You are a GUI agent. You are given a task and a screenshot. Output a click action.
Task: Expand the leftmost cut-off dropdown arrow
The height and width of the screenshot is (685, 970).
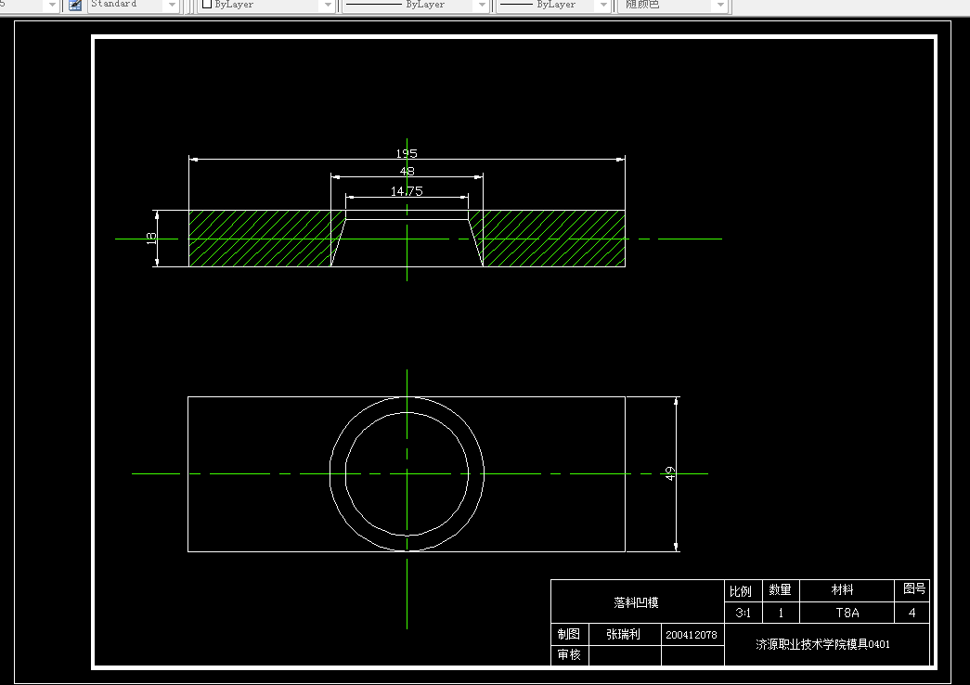click(53, 5)
